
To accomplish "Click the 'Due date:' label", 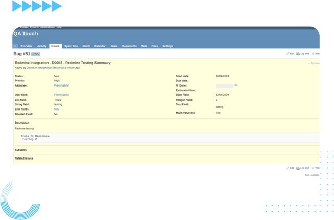I will click(x=182, y=81).
